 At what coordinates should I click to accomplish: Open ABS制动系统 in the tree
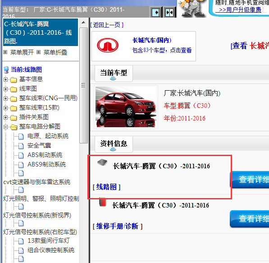click(45, 155)
